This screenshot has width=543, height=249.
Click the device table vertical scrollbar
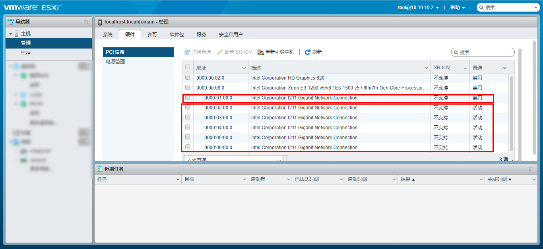(x=512, y=113)
